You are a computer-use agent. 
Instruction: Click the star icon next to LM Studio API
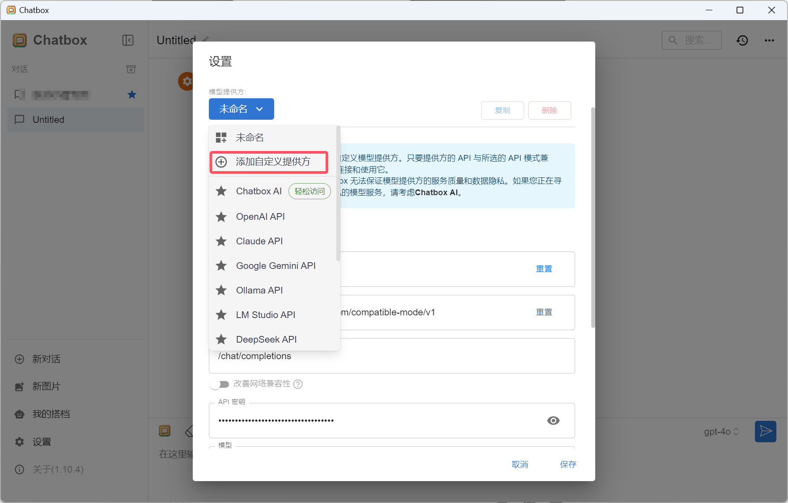[221, 315]
